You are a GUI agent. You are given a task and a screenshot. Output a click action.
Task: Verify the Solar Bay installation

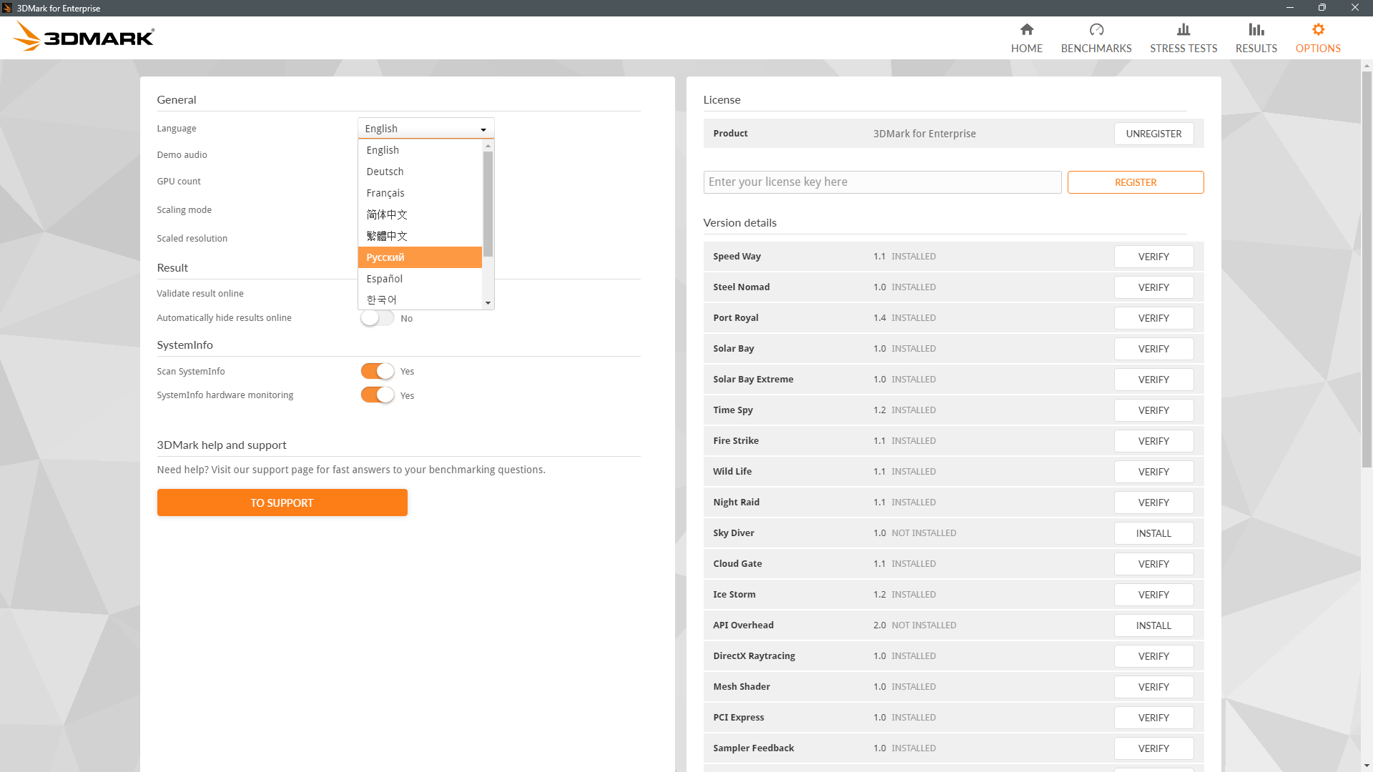click(1153, 349)
